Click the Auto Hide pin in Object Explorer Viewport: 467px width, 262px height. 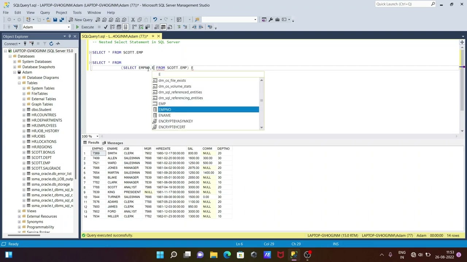pos(69,36)
